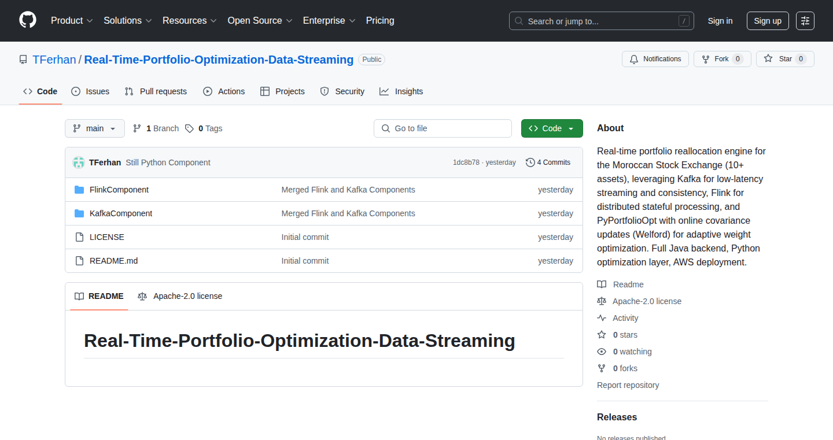
Task: Click the eye icon beside 0 watching
Action: 602,352
